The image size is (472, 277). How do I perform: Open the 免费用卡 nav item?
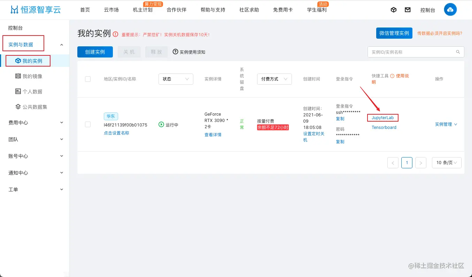click(x=283, y=10)
